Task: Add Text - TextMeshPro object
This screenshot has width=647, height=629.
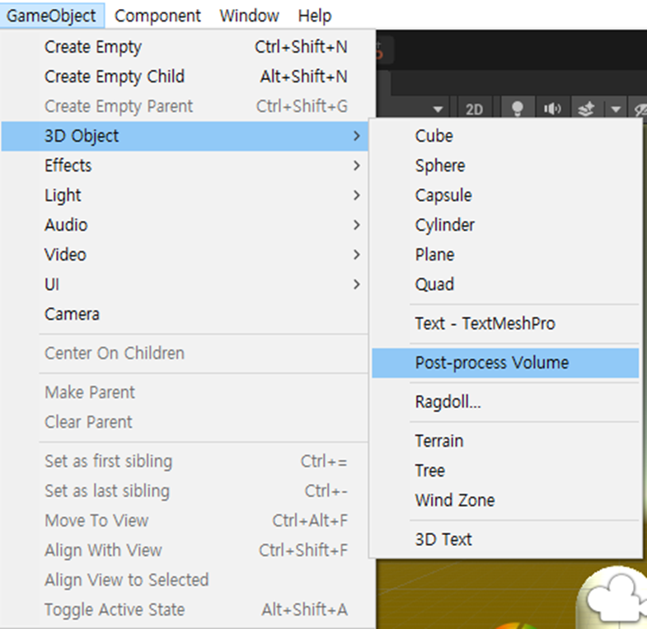Action: point(505,324)
